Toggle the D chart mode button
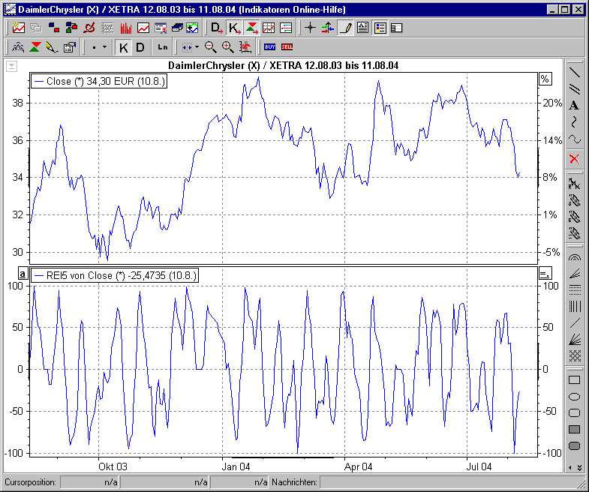This screenshot has width=589, height=492. (140, 46)
